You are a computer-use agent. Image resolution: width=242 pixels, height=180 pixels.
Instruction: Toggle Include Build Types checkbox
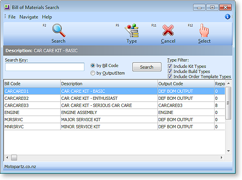pyautogui.click(x=170, y=71)
